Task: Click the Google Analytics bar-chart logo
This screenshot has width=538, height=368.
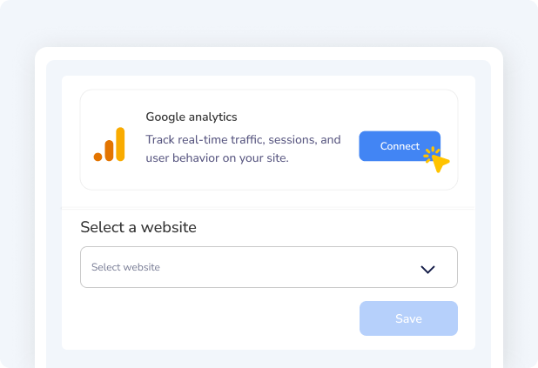Action: [110, 144]
